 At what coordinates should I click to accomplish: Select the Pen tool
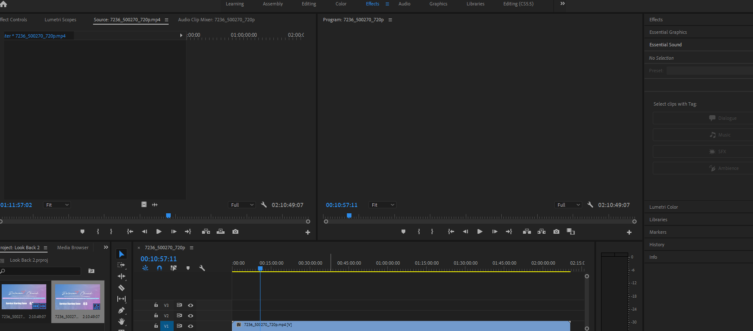pos(121,310)
